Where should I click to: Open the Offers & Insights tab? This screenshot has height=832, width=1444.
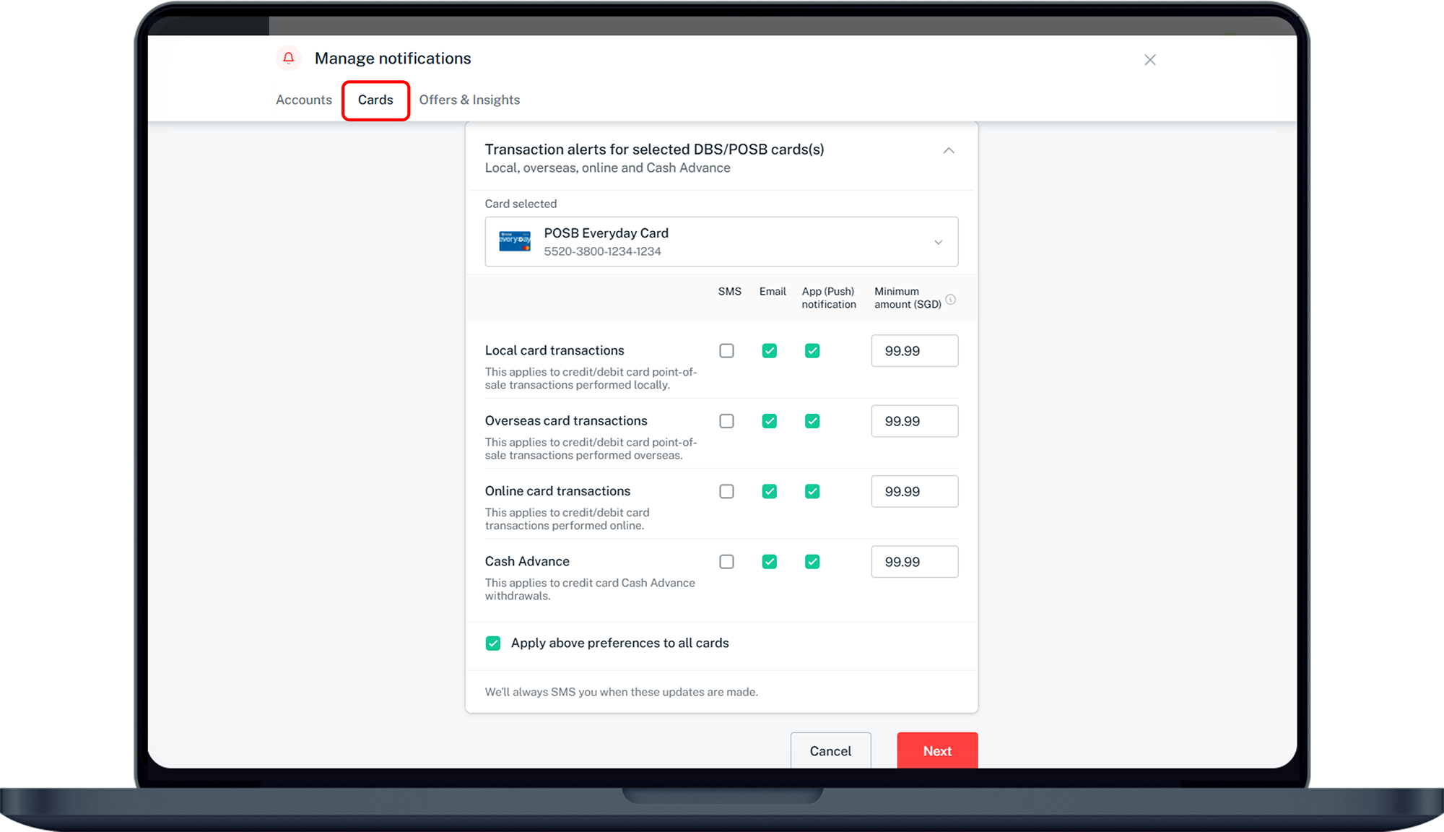tap(469, 100)
